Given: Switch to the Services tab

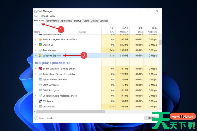Looking at the screenshot, I should [x=104, y=21].
